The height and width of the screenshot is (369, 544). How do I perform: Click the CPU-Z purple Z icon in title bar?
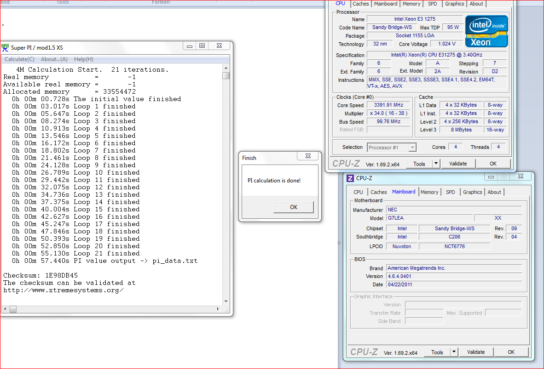[350, 178]
